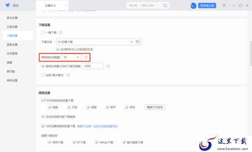This screenshot has height=152, width=252.
Task: Click the Xunlei bird logo icon
Action: 8,5
